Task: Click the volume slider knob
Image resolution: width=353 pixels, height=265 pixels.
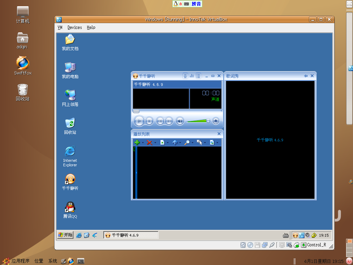Action: (x=208, y=121)
